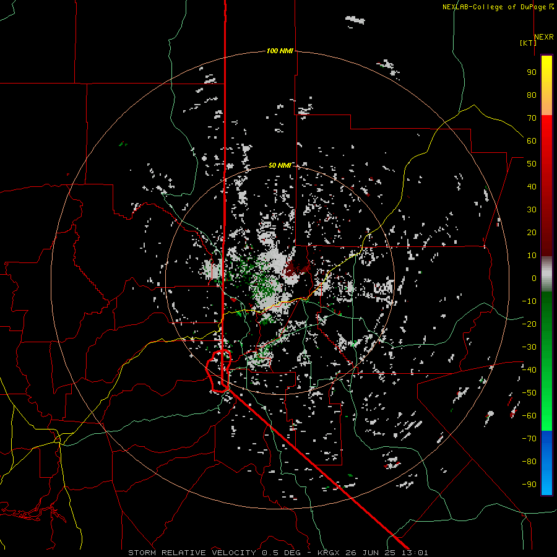
Task: Click the 70 value on the velocity scale
Action: pyautogui.click(x=532, y=118)
